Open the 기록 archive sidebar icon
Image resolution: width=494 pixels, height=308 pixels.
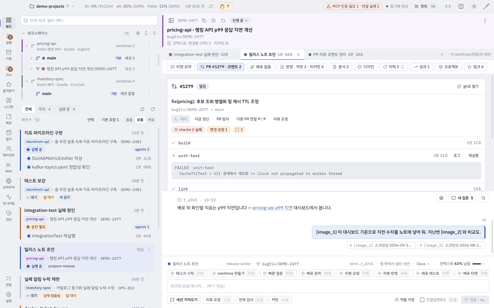click(9, 55)
